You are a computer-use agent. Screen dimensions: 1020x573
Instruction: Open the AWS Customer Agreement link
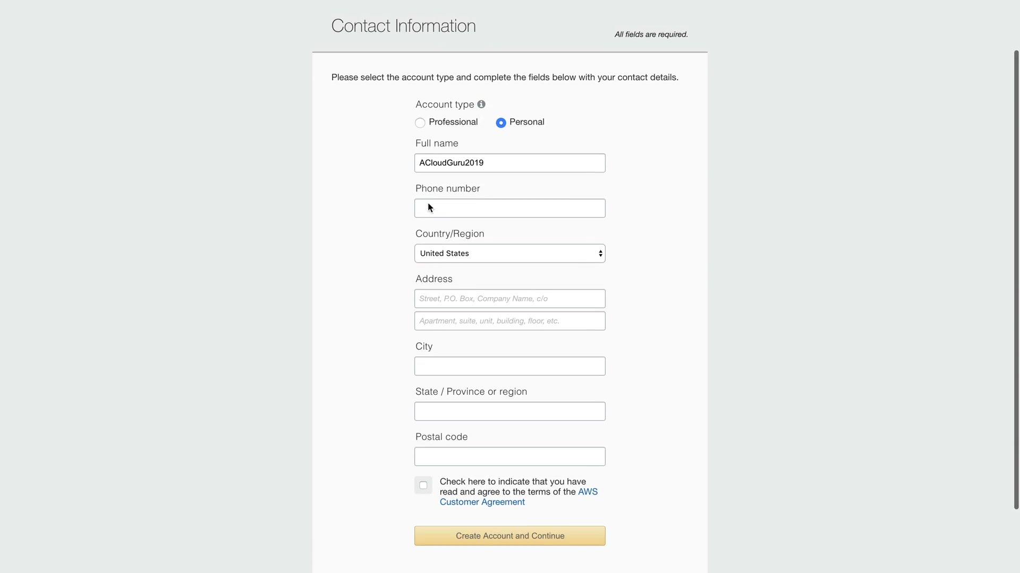coord(482,502)
